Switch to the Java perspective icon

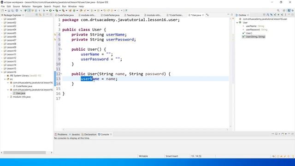click(x=289, y=11)
